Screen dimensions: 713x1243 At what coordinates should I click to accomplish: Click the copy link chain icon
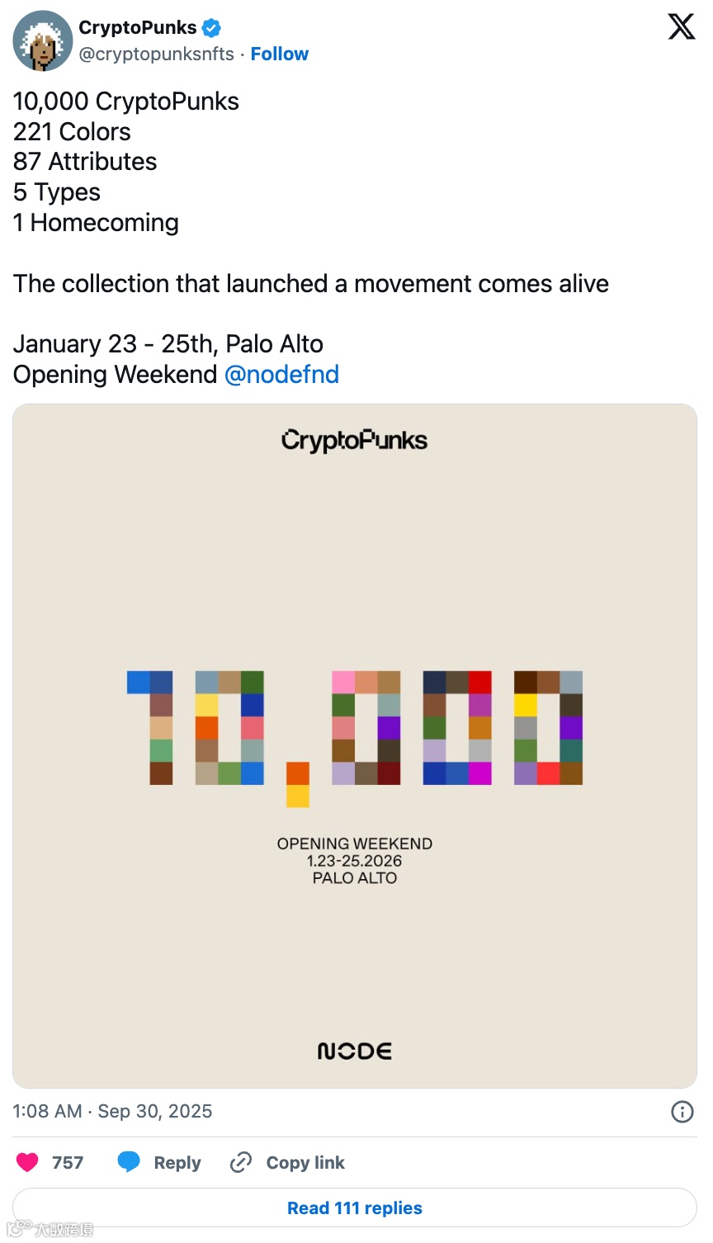click(241, 1162)
